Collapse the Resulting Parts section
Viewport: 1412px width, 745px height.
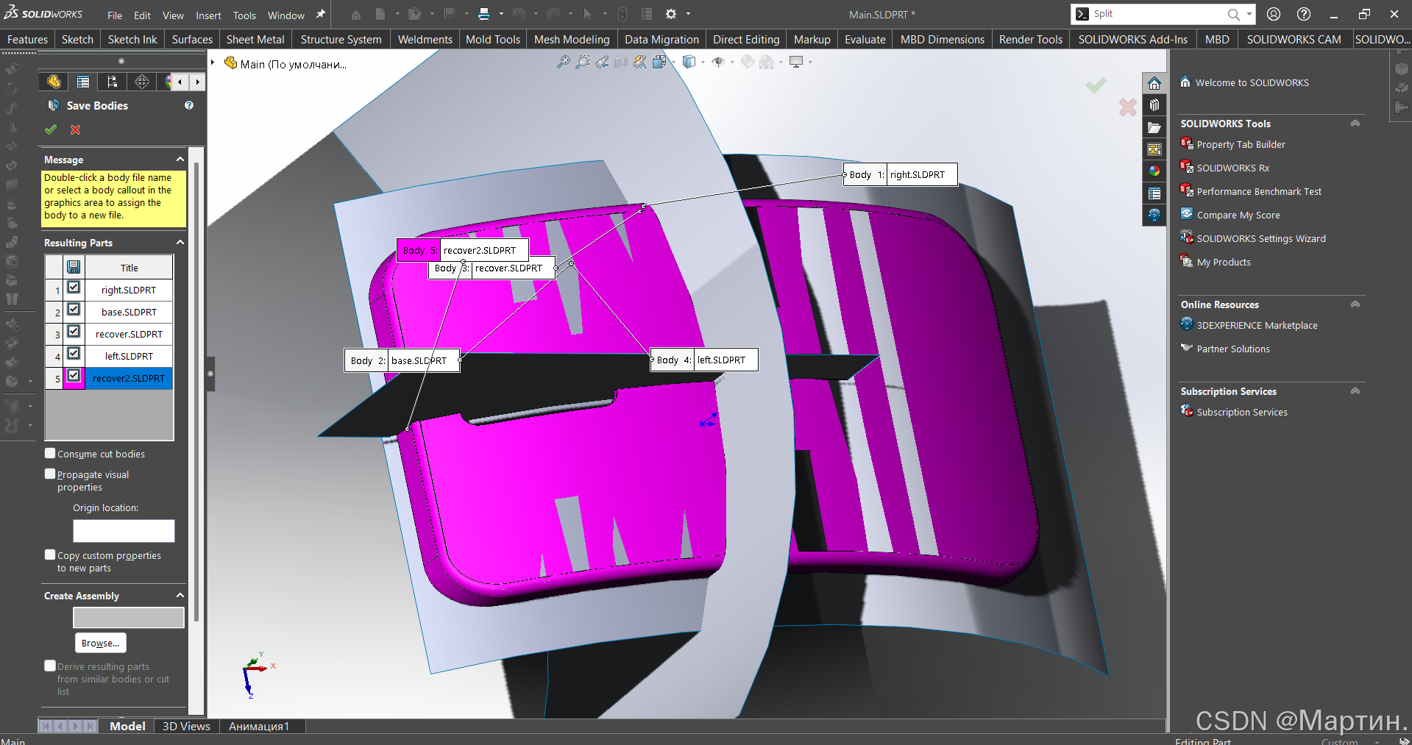pos(180,242)
